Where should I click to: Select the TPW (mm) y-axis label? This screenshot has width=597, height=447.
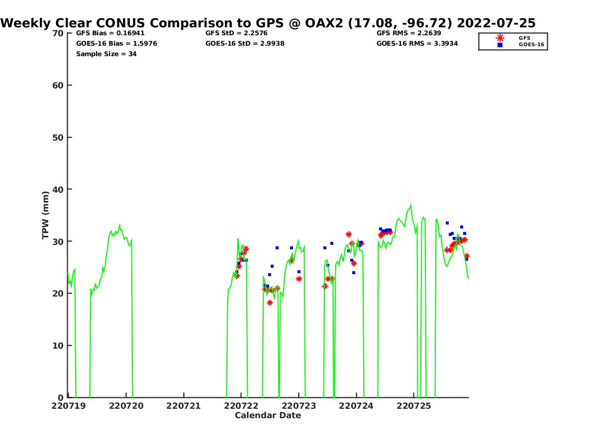tap(46, 215)
